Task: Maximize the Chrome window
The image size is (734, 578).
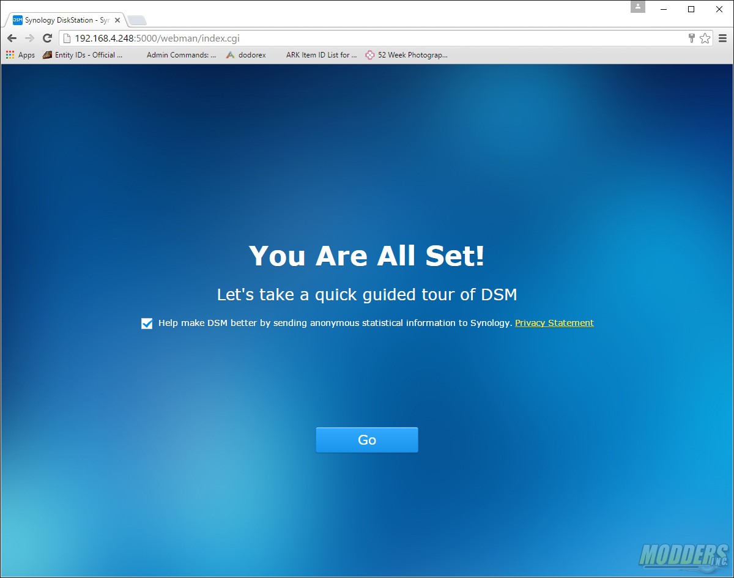Action: point(691,9)
